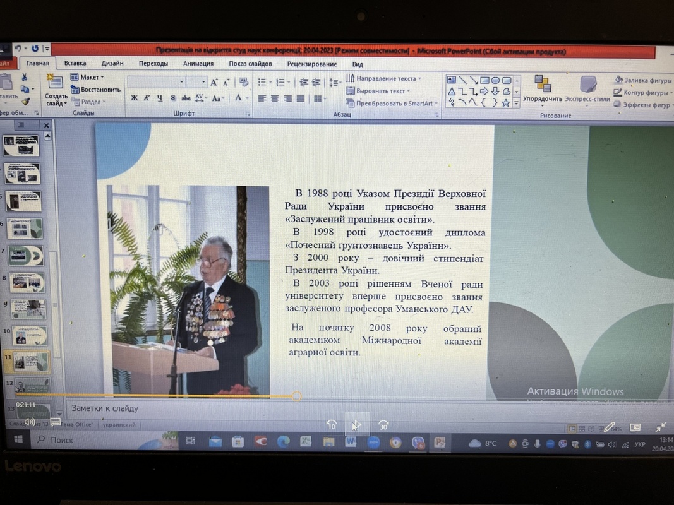This screenshot has height=505, width=674.
Task: Open the Показ слайдов tab
Action: (250, 64)
